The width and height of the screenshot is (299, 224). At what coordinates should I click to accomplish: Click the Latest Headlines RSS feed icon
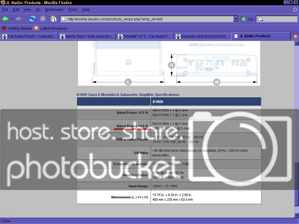pos(36,28)
